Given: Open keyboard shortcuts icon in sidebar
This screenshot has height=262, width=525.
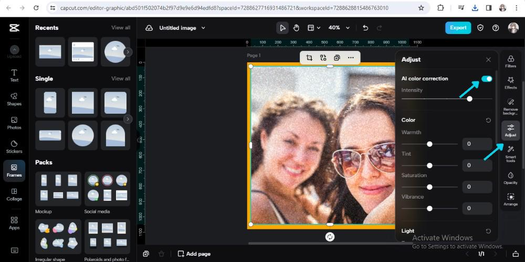Looking at the screenshot, I should pyautogui.click(x=14, y=250).
